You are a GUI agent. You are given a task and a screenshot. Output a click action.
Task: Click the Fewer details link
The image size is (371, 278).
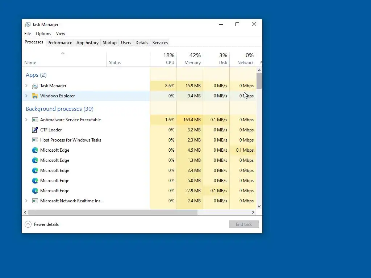[46, 224]
